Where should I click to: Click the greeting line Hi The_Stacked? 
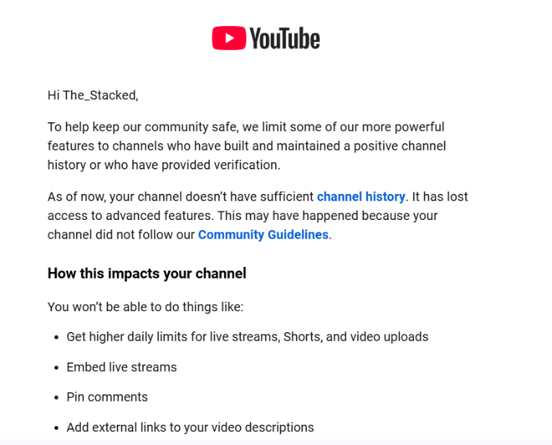coord(93,96)
